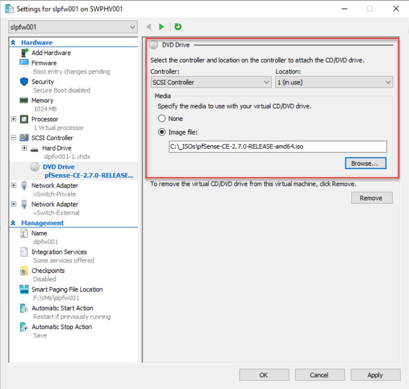This screenshot has height=389, width=409.
Task: Expand the Processor tree node
Action: point(14,119)
